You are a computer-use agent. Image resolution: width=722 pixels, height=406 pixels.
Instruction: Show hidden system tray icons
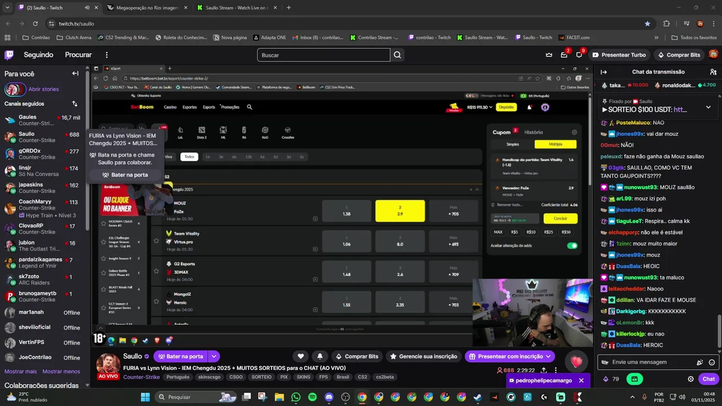click(632, 397)
